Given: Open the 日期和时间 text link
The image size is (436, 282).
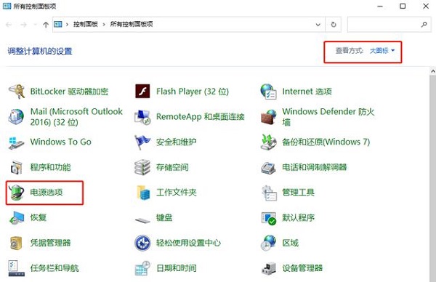Looking at the screenshot, I should point(177,268).
